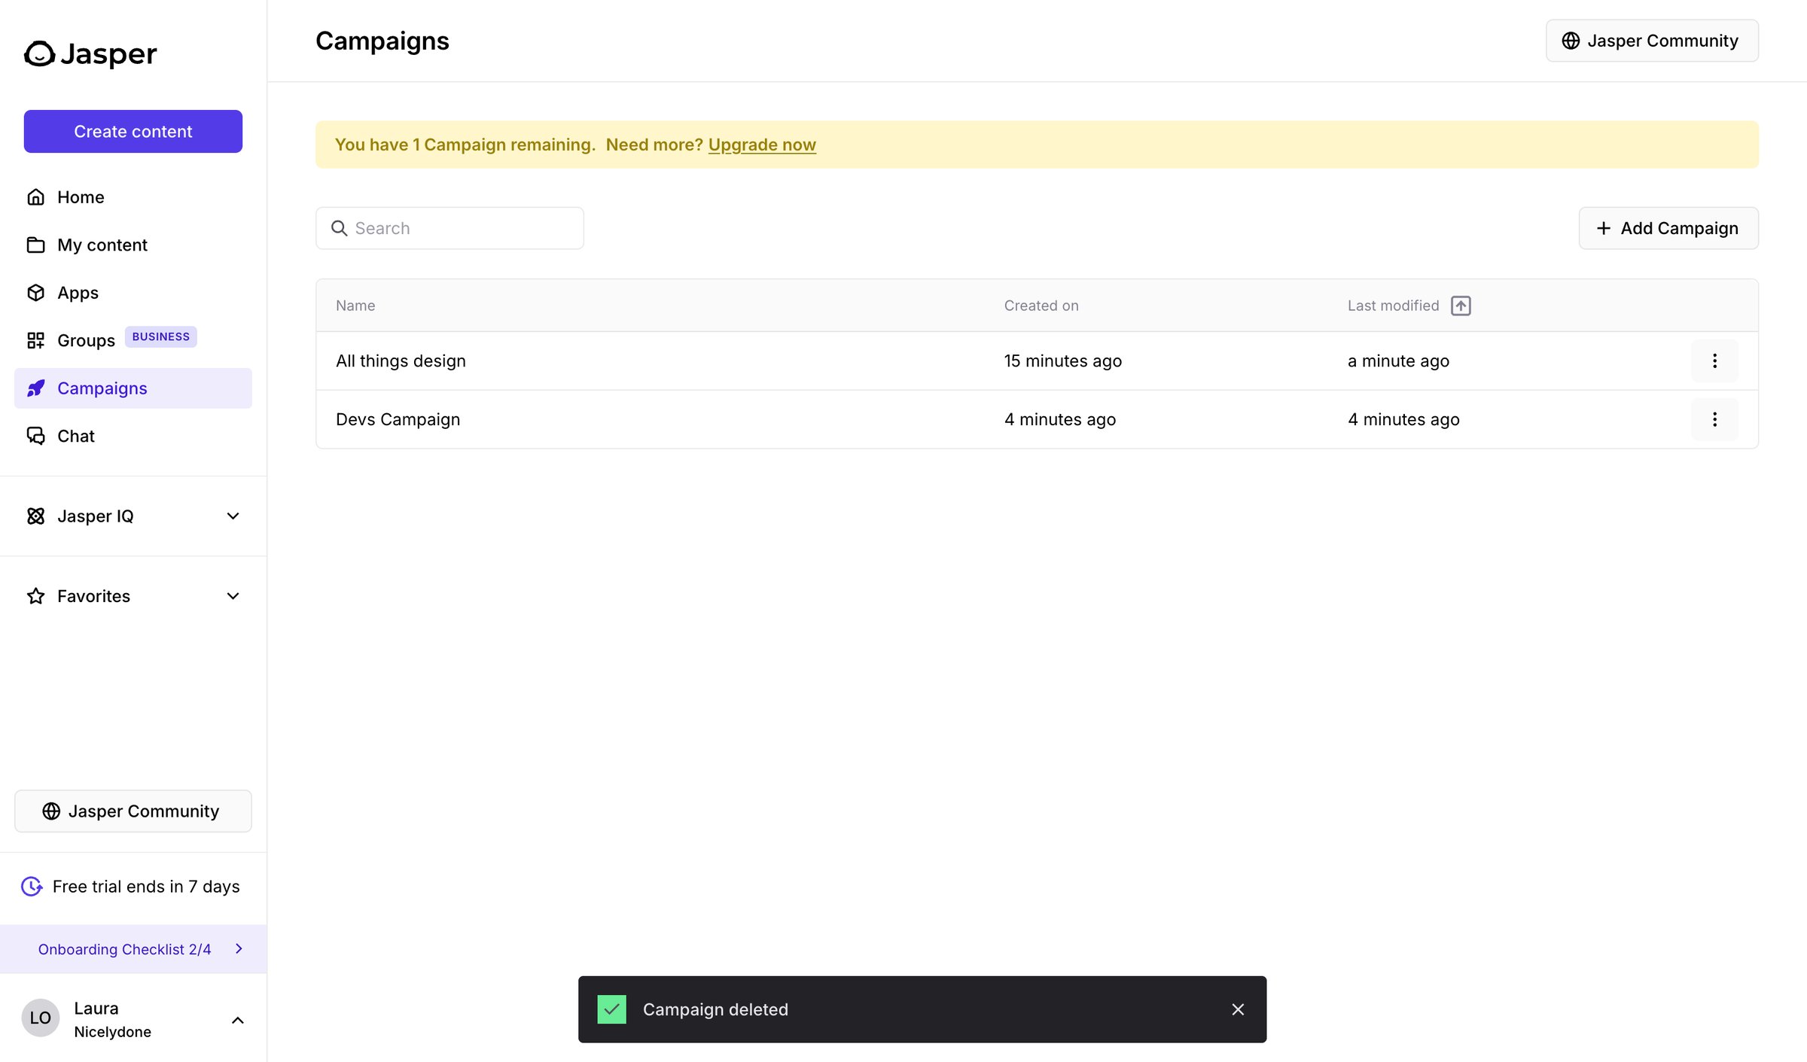
Task: Click "15 minutes ago" created date
Action: coord(1062,361)
